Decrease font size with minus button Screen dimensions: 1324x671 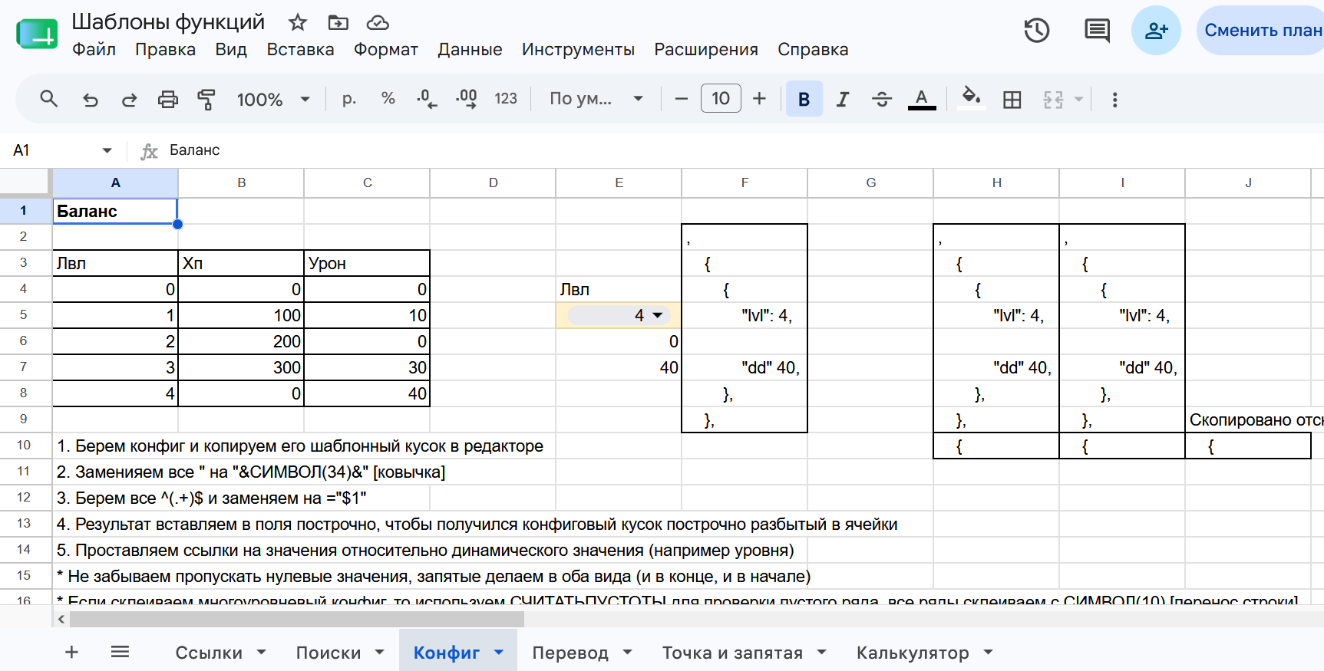click(681, 99)
